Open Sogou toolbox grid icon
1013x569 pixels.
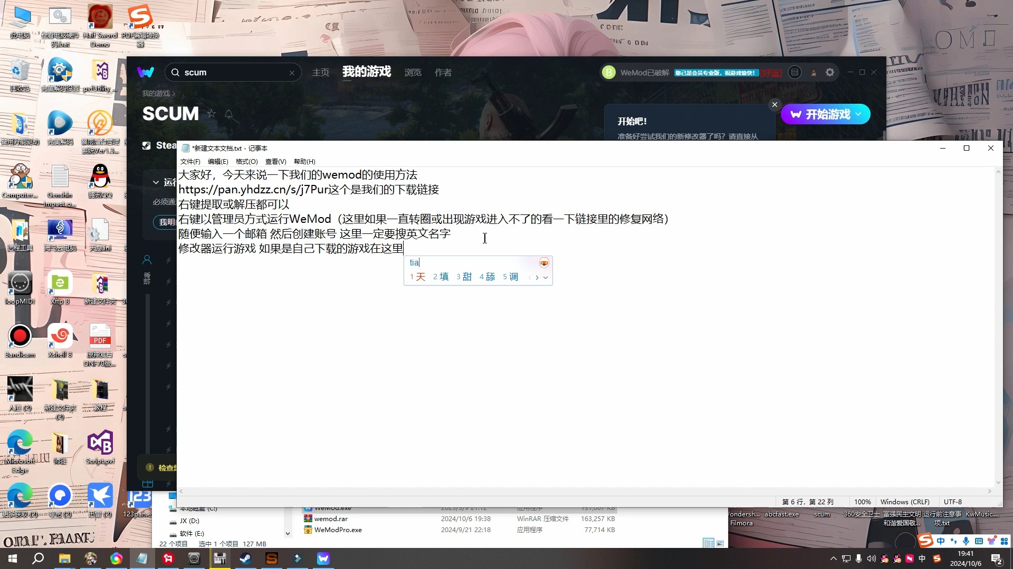1004,541
